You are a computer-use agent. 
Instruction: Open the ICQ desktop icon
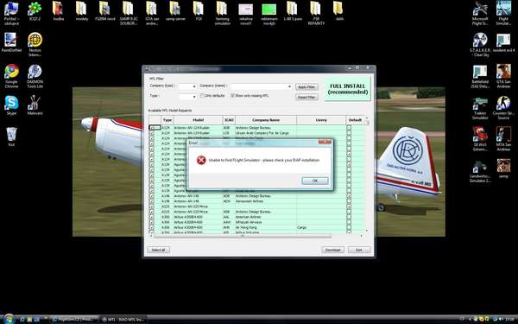pos(35,11)
